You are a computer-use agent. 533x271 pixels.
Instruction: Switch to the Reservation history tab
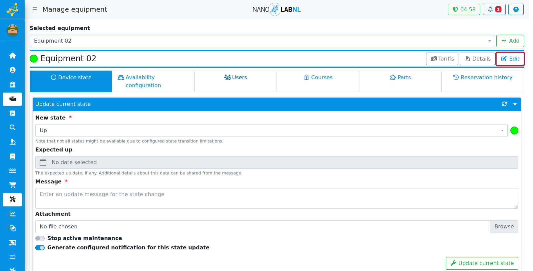point(482,81)
